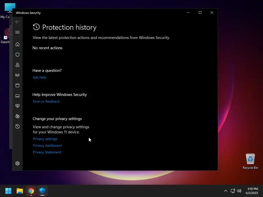Open the Home section in sidebar
Image resolution: width=263 pixels, height=197 pixels.
coord(17,44)
